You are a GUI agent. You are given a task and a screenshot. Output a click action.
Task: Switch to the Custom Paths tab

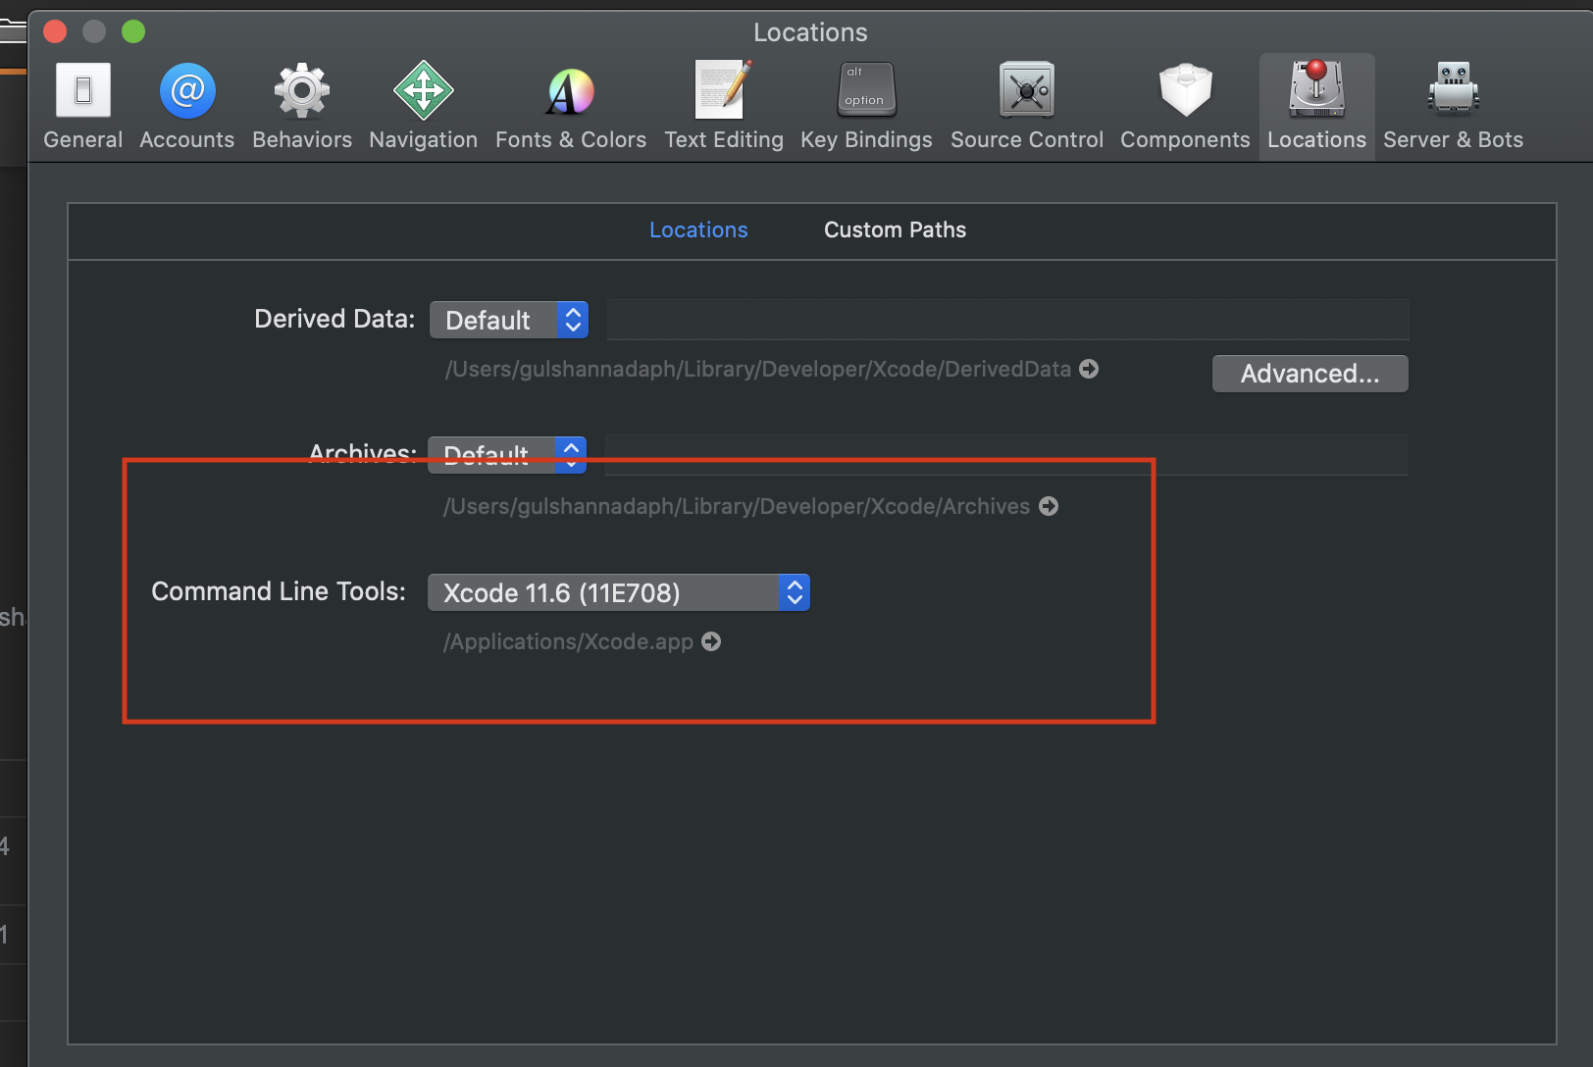coord(895,229)
